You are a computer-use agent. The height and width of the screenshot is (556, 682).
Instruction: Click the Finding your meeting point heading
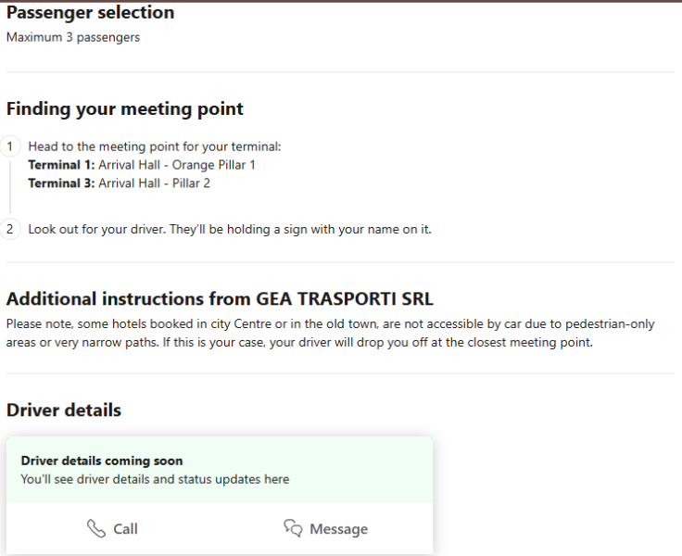(x=125, y=108)
